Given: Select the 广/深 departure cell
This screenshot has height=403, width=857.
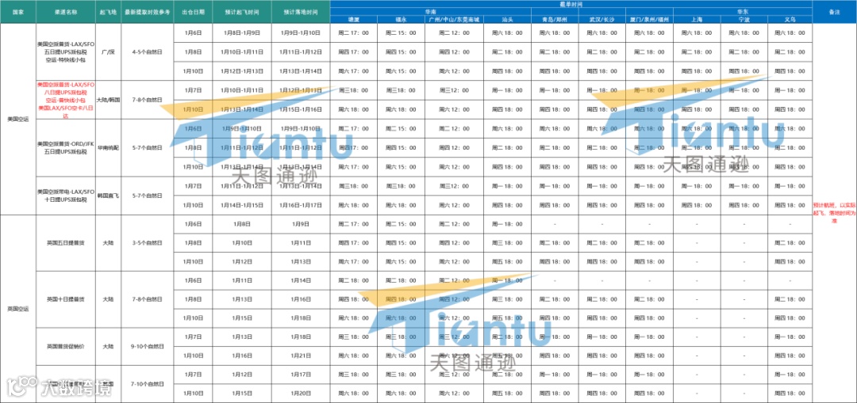Looking at the screenshot, I should click(107, 52).
